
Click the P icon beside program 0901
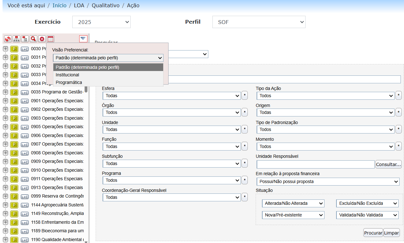14,101
